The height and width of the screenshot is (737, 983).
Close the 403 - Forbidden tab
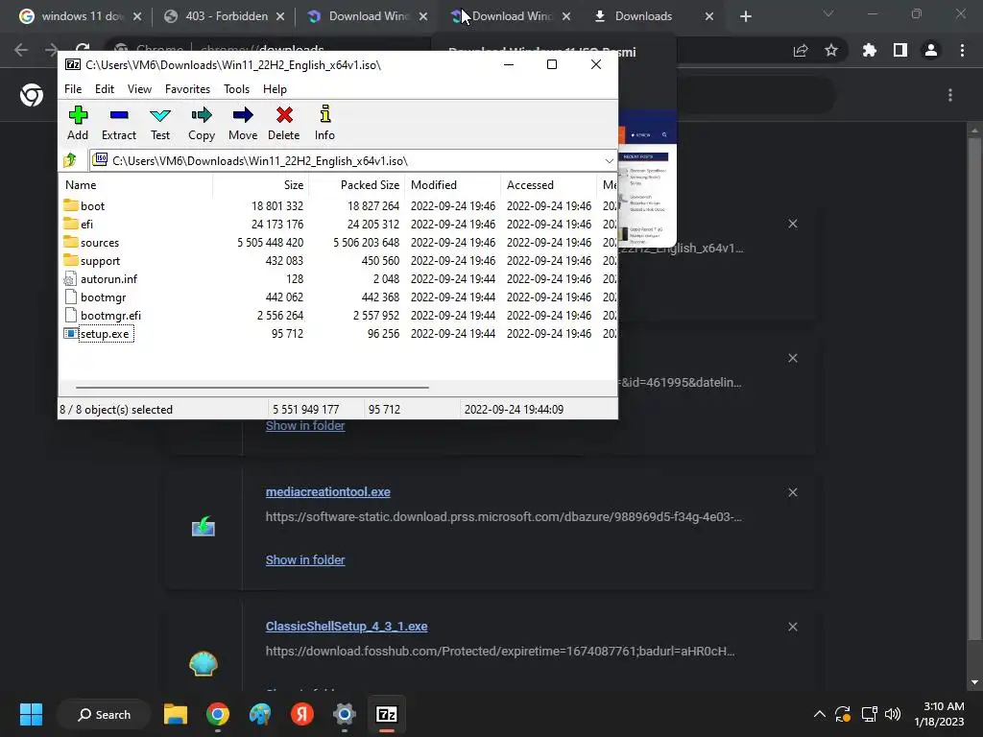click(x=280, y=16)
